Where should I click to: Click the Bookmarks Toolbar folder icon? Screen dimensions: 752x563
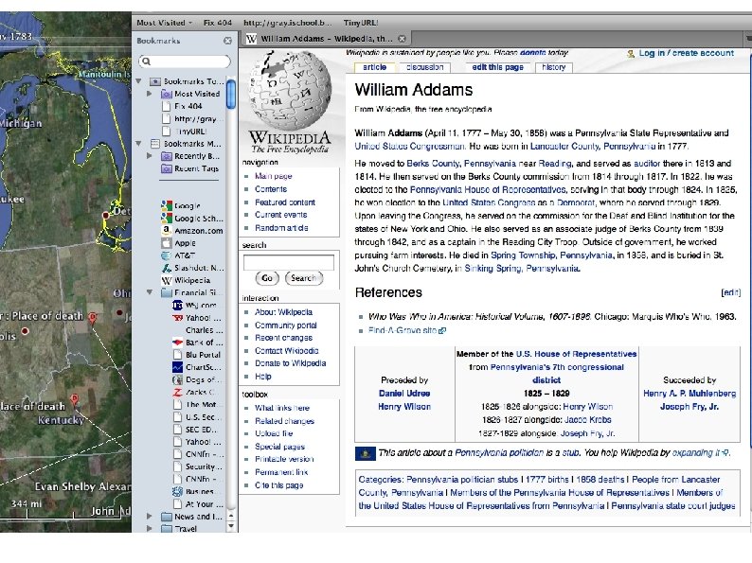pyautogui.click(x=155, y=81)
